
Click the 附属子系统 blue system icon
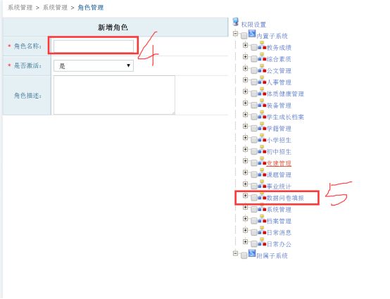pyautogui.click(x=252, y=253)
